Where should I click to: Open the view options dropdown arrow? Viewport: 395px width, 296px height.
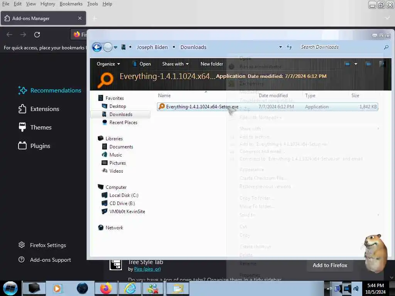356,64
